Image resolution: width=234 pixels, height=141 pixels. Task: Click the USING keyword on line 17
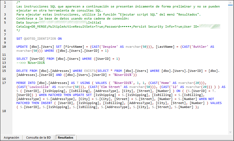pos(85,83)
